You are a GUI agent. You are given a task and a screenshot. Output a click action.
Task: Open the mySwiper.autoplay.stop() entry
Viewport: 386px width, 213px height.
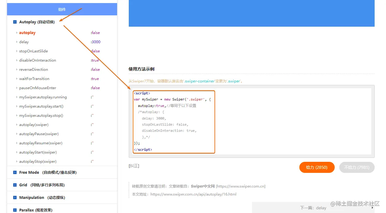(41, 116)
